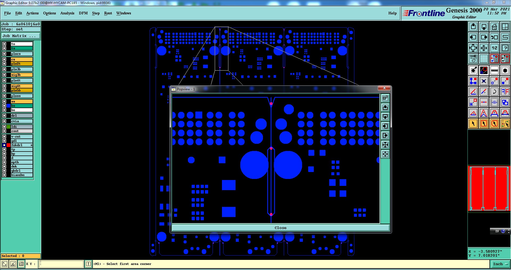Screen dimensions: 511x270
Task: Toggle checkbox for layer ldi
Action: [4, 127]
